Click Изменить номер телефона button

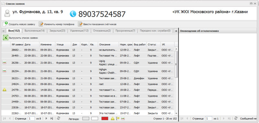pos(57,24)
